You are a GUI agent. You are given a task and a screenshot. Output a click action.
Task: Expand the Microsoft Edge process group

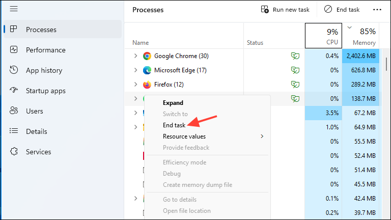click(135, 70)
